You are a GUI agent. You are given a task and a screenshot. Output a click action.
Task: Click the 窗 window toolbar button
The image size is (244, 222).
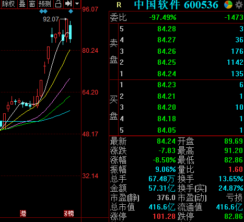(x=32, y=4)
